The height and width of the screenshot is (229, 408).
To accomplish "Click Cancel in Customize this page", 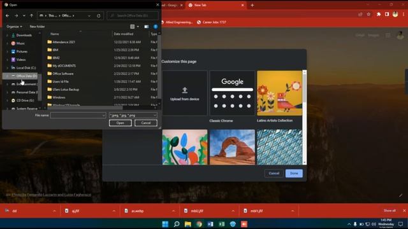I will click(x=273, y=173).
